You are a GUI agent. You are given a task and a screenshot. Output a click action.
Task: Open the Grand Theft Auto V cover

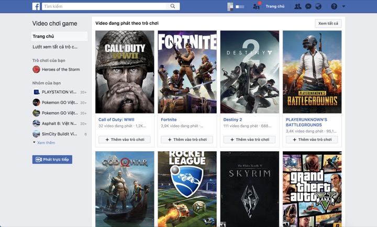(312, 189)
